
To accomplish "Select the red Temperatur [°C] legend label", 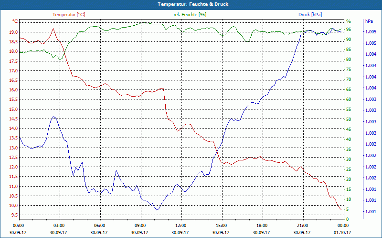I will (69, 15).
